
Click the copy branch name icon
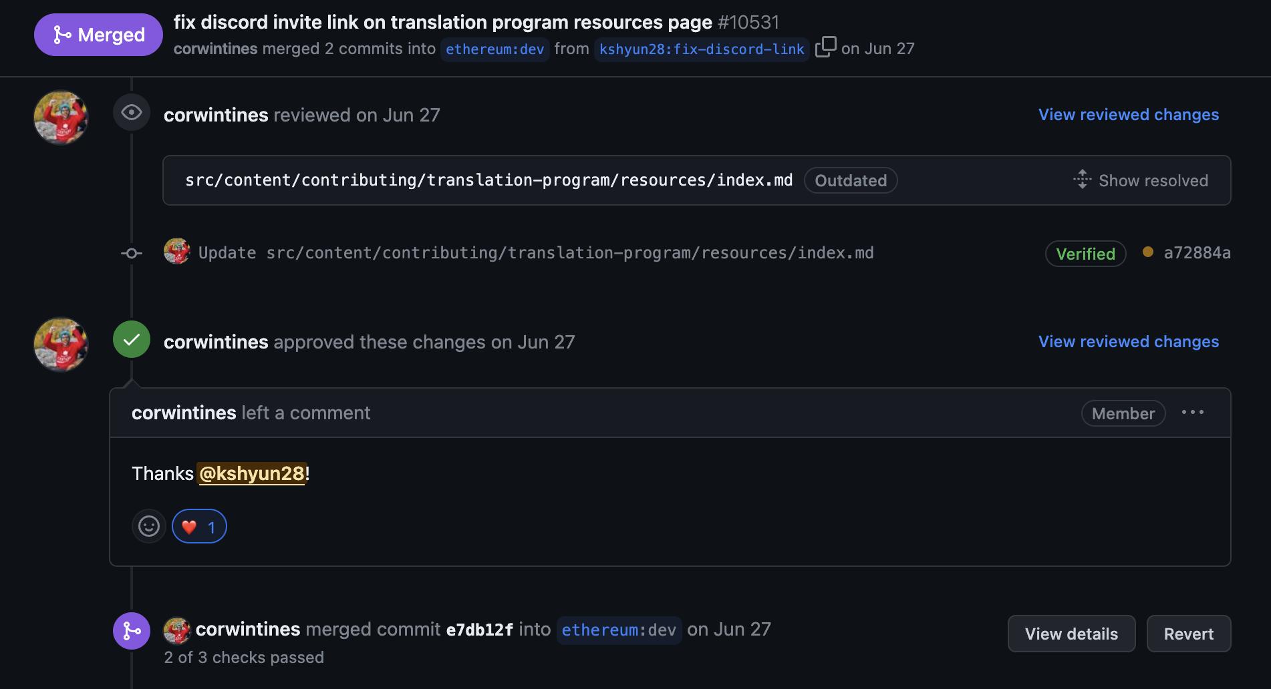[x=826, y=47]
